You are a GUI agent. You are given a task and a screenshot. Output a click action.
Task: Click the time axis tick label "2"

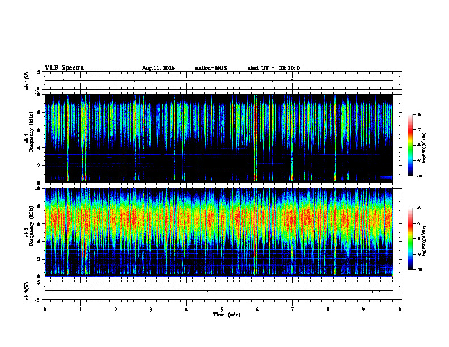tap(116, 310)
